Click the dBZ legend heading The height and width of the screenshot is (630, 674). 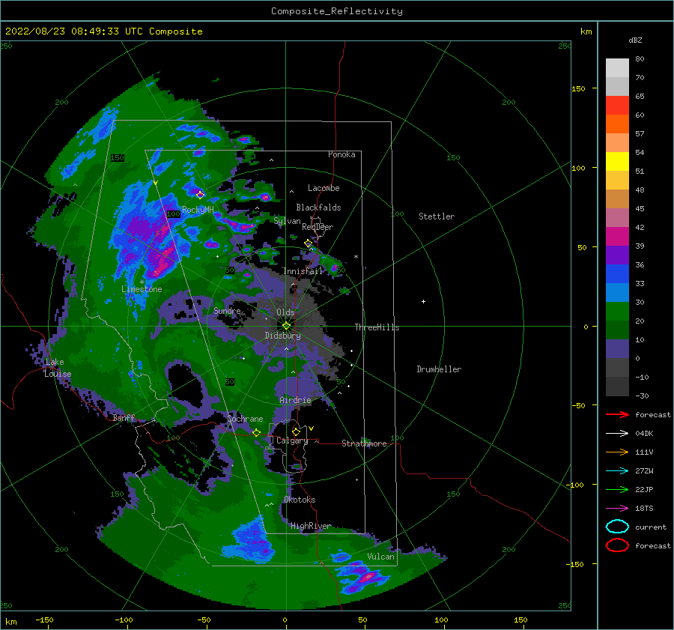(x=635, y=40)
